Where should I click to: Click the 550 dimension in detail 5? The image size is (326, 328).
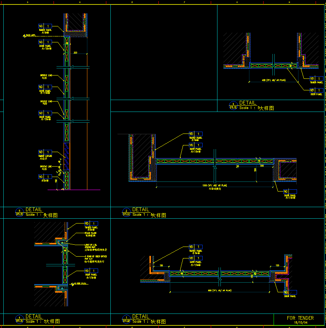point(75,53)
